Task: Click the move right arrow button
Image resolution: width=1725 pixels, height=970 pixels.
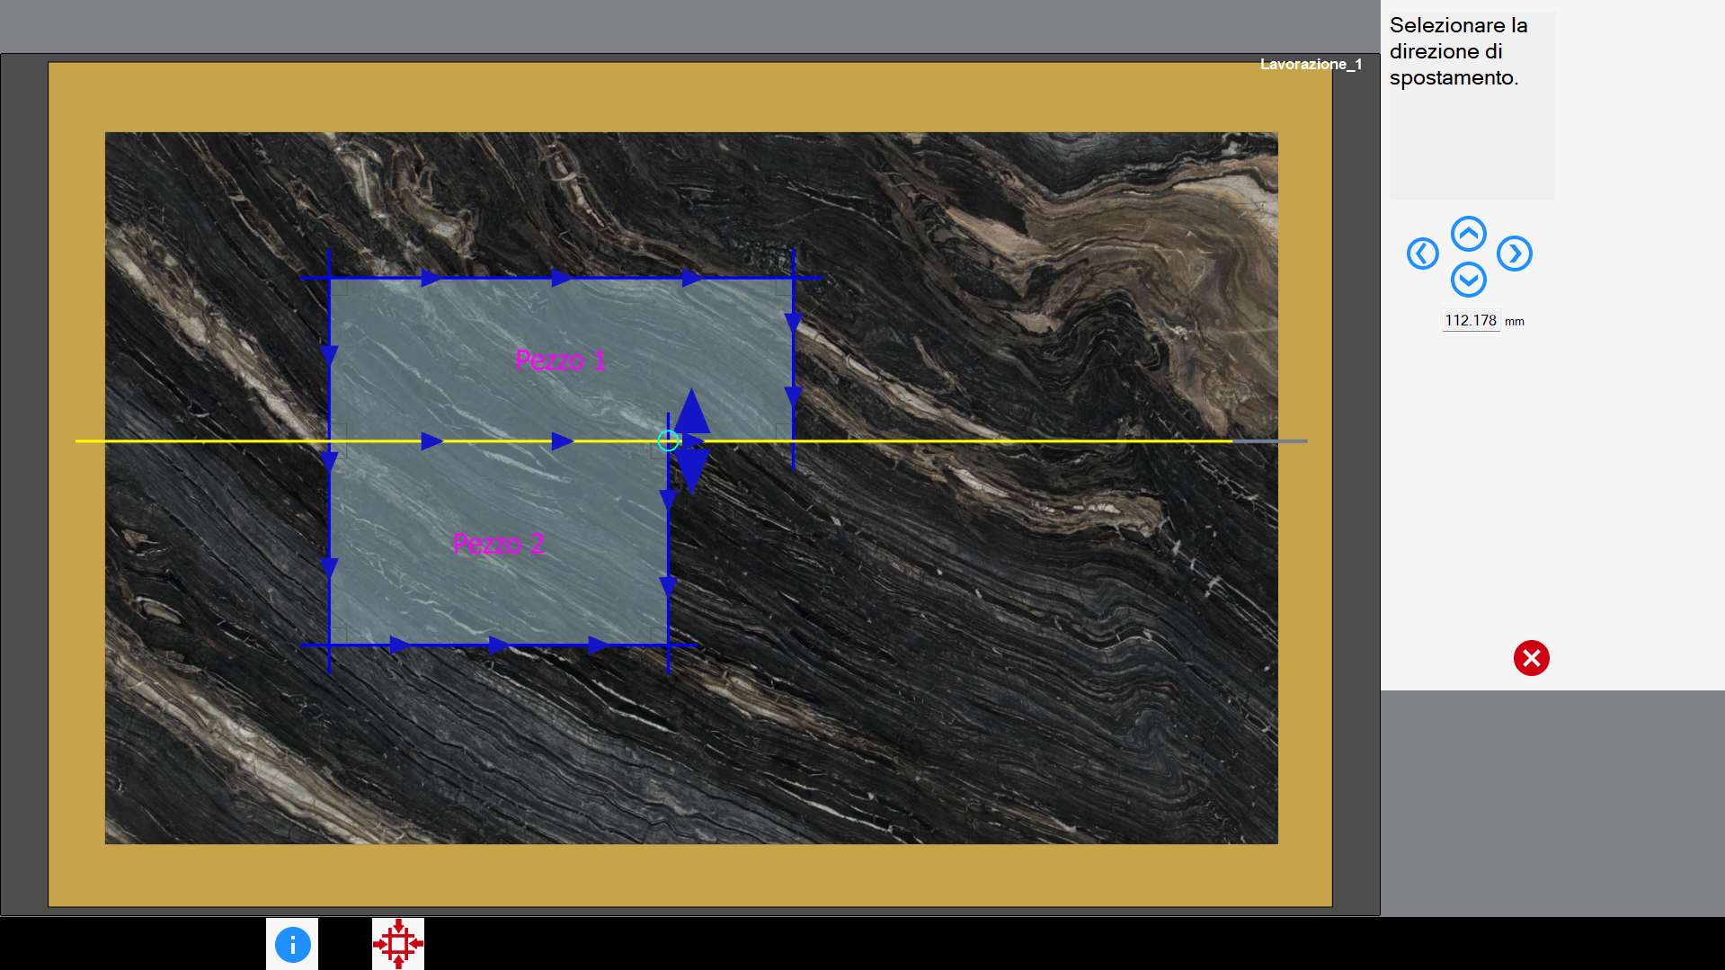Action: pyautogui.click(x=1515, y=254)
